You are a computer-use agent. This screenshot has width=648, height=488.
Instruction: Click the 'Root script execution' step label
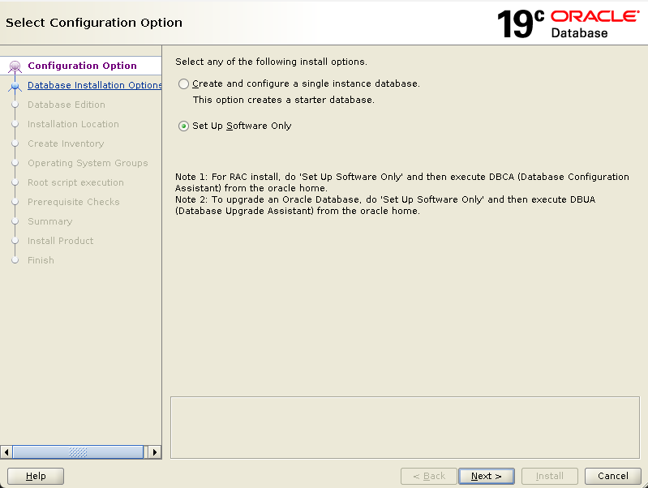(x=75, y=182)
